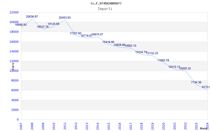Click the 2010 year tick on x-axis
Image resolution: width=210 pixels, height=131 pixels.
[54, 125]
